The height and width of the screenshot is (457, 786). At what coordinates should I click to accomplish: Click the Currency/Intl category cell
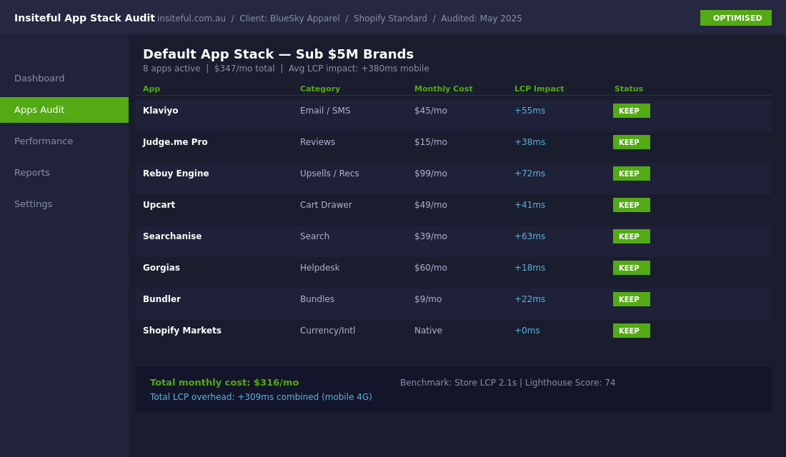point(327,331)
